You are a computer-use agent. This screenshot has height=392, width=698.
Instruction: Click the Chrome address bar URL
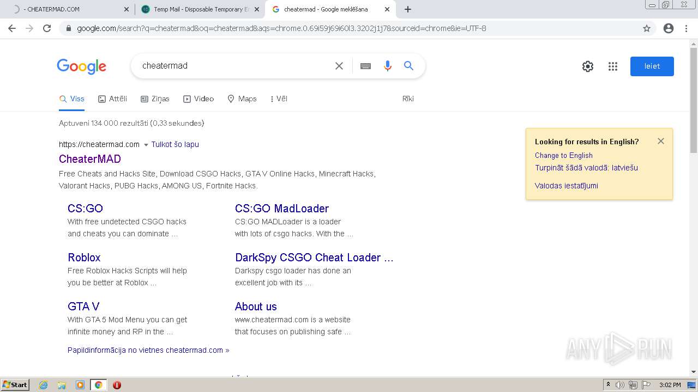[x=281, y=28]
